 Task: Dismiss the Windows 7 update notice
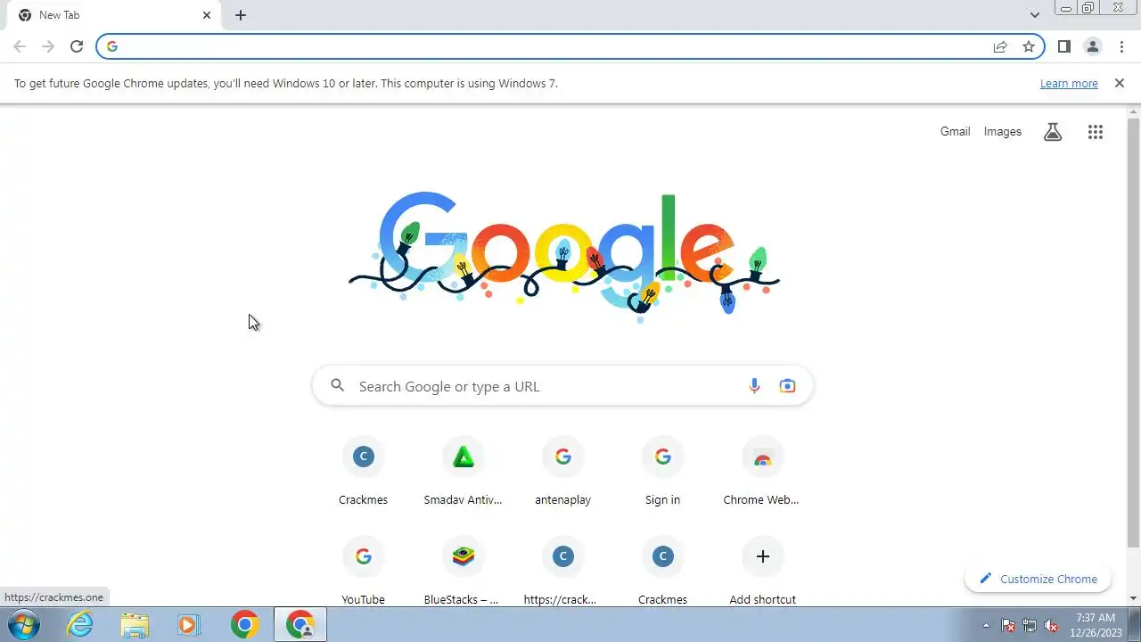[x=1120, y=83]
